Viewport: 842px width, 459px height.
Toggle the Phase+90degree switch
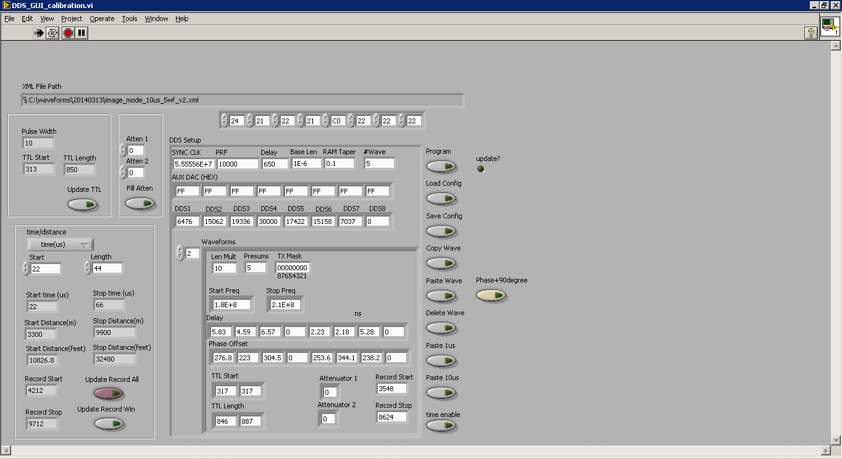(491, 296)
